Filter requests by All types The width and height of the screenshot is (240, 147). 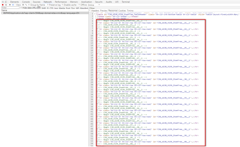[x=39, y=8]
